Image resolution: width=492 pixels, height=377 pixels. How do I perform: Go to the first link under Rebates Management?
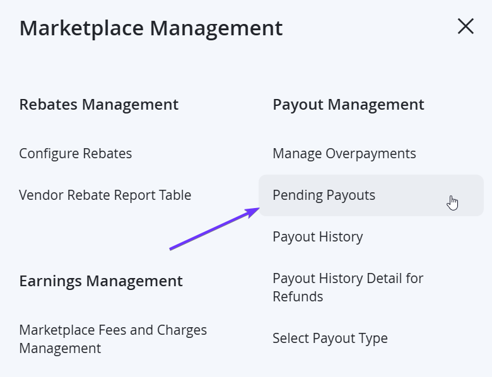pos(76,154)
